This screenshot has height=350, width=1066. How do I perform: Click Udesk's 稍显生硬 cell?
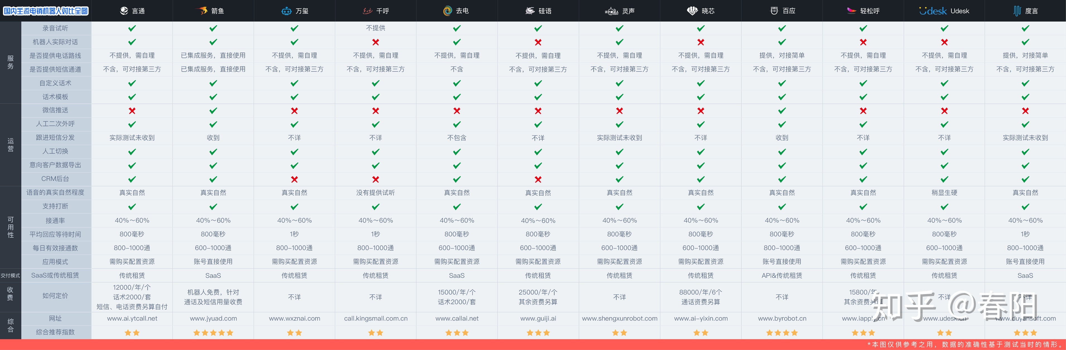click(944, 193)
